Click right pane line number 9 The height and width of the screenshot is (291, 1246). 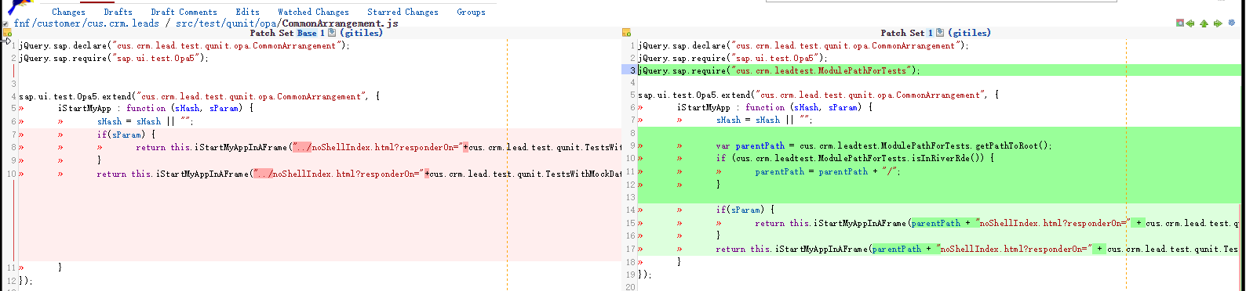pos(633,145)
